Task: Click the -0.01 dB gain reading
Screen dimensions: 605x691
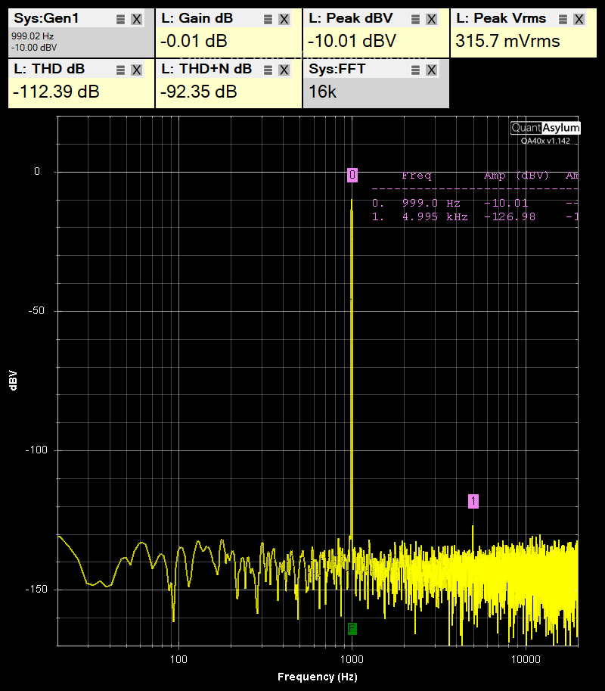Action: tap(194, 42)
